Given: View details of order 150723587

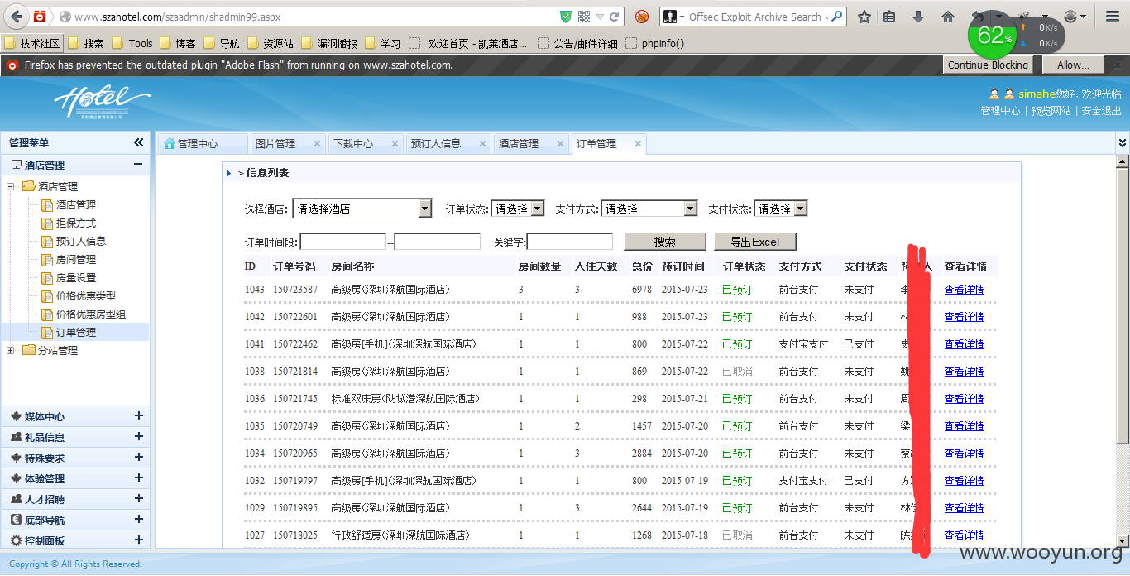Looking at the screenshot, I should coord(965,290).
